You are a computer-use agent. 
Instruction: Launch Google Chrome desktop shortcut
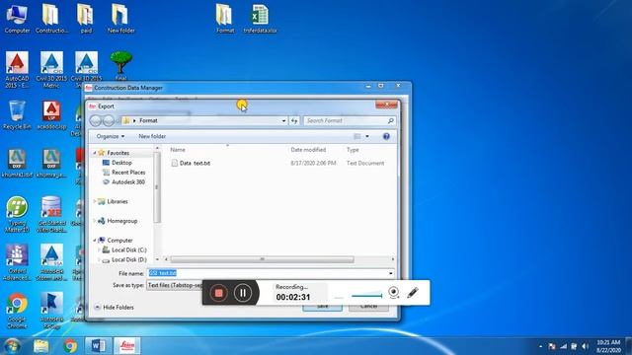click(17, 311)
